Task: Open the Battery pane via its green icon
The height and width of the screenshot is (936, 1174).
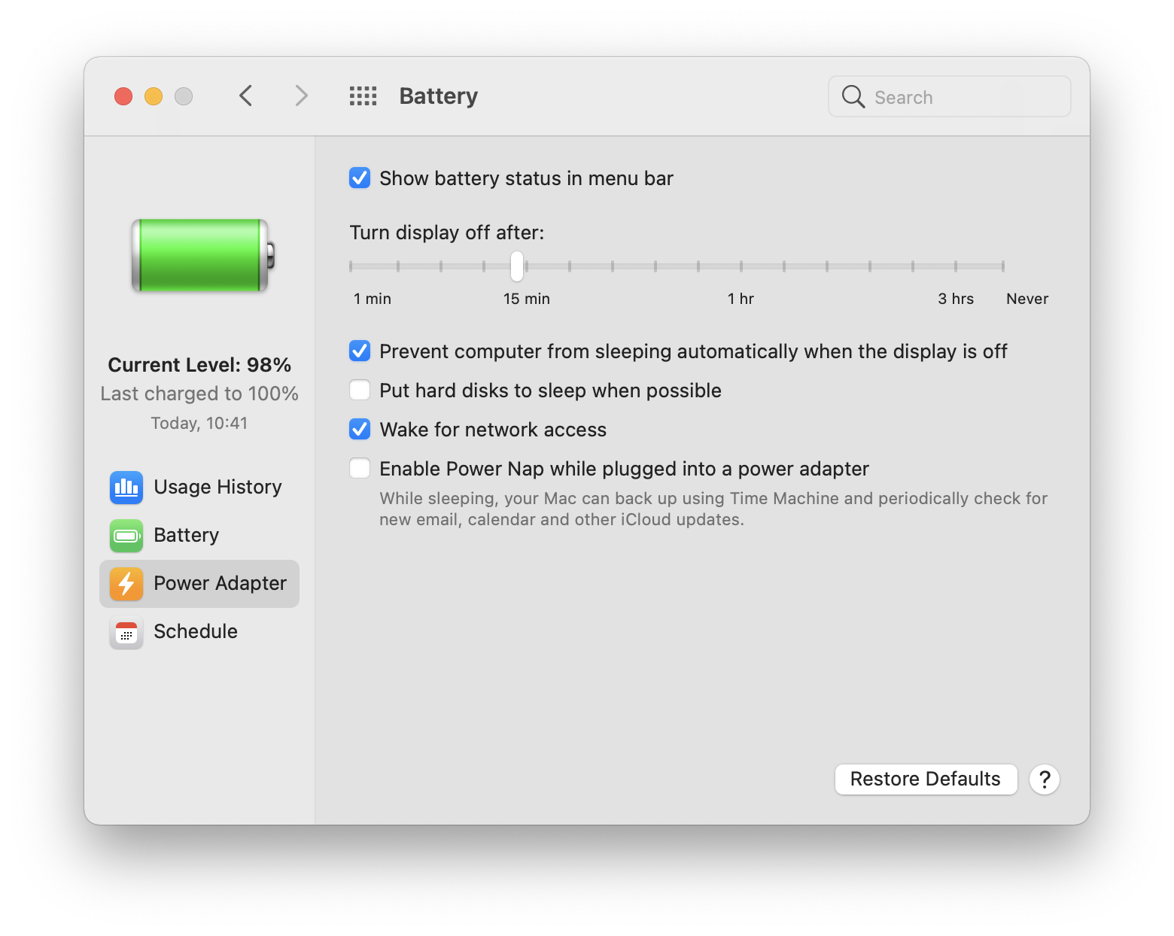Action: pos(126,536)
